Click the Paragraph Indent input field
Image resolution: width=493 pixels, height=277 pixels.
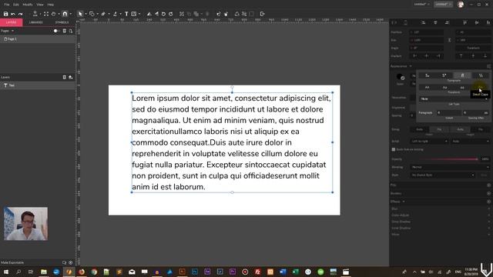[449, 112]
